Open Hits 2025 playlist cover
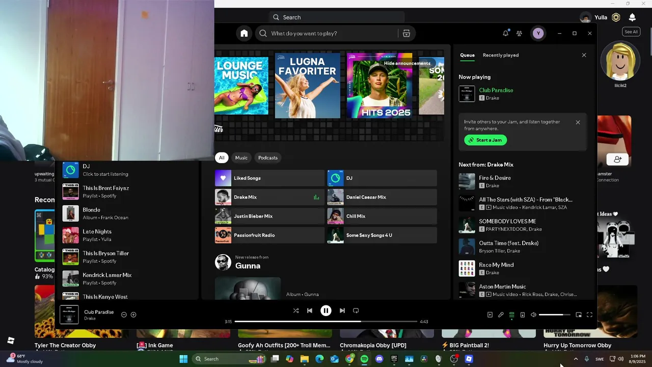 [379, 86]
